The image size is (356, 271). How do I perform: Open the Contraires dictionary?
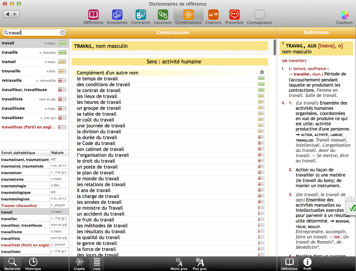[140, 17]
